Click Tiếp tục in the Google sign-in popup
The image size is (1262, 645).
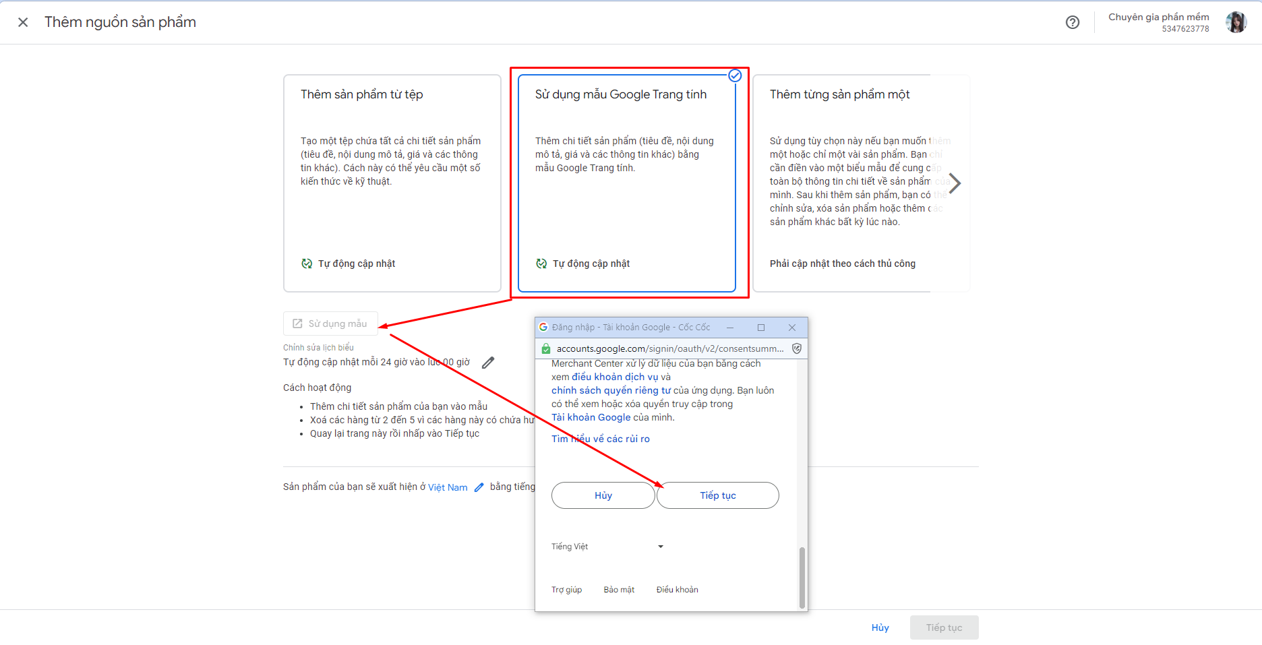pos(718,495)
